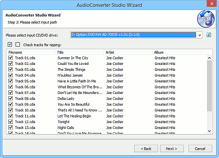
Task: Click scrollbar up arrow in track list
Action: point(209,58)
